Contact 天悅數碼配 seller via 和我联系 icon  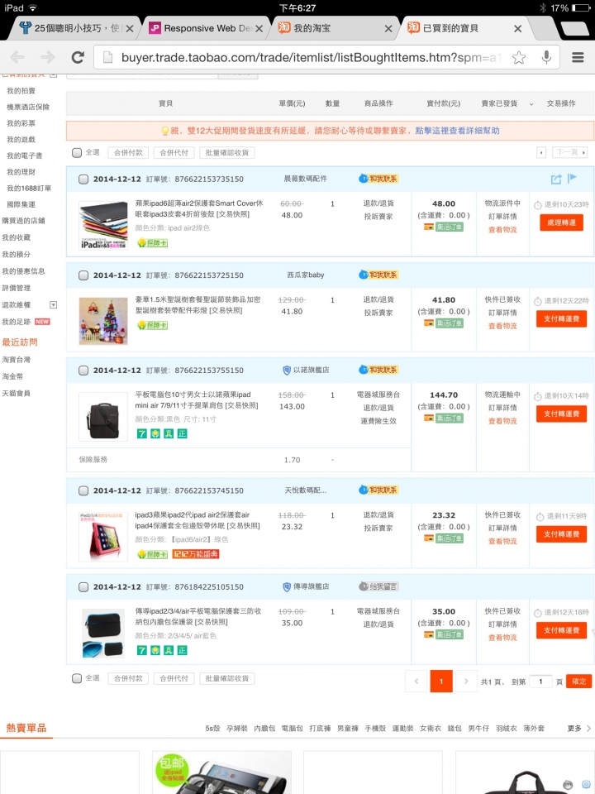click(378, 490)
